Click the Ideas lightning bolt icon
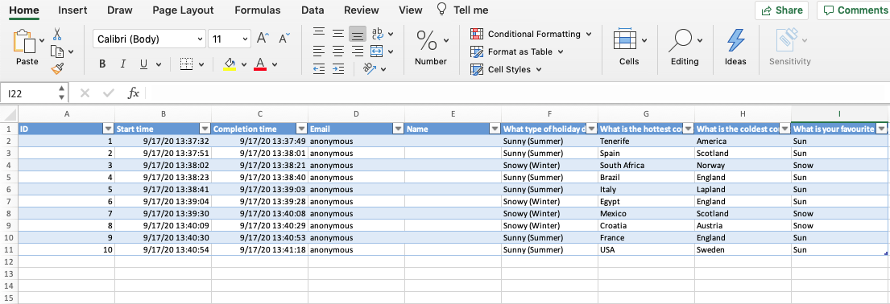890x304 pixels. pyautogui.click(x=735, y=41)
